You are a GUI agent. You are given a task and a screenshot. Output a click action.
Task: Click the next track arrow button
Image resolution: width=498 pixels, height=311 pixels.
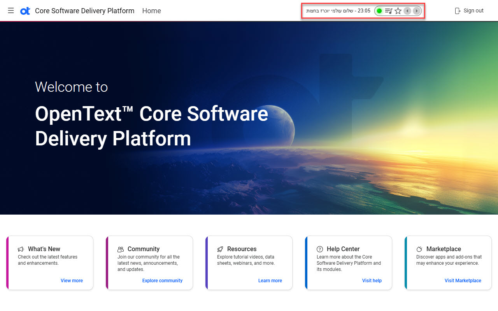tap(417, 11)
